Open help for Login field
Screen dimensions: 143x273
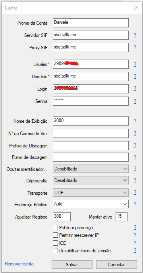point(135,89)
